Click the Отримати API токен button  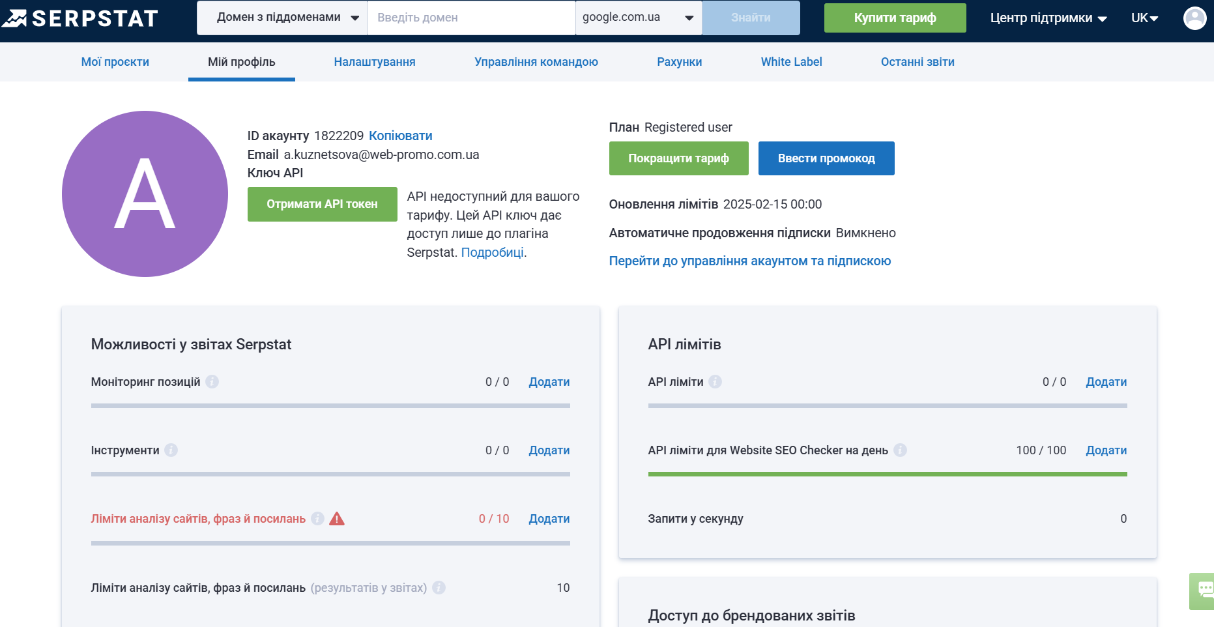click(322, 204)
